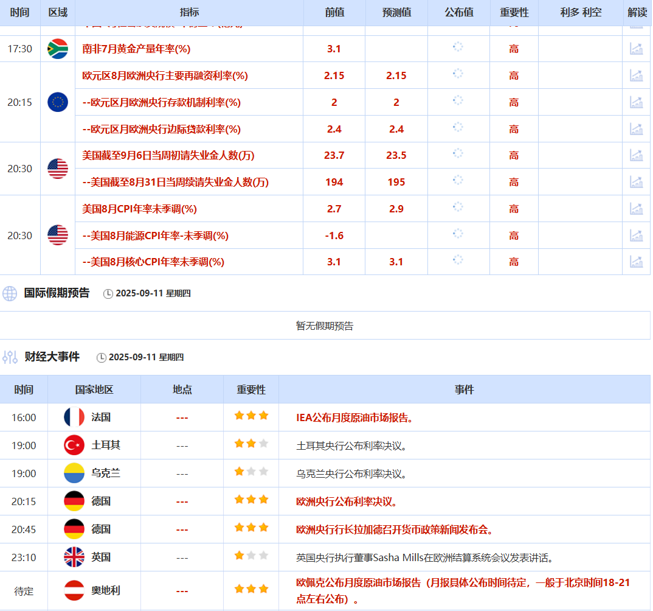653x611 pixels.
Task: Click one-star rating for 乌克兰 row
Action: click(251, 472)
